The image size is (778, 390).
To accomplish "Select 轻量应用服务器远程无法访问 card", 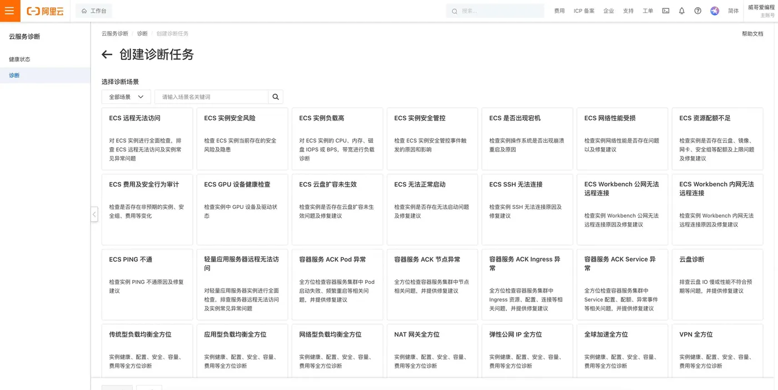I will click(x=242, y=284).
